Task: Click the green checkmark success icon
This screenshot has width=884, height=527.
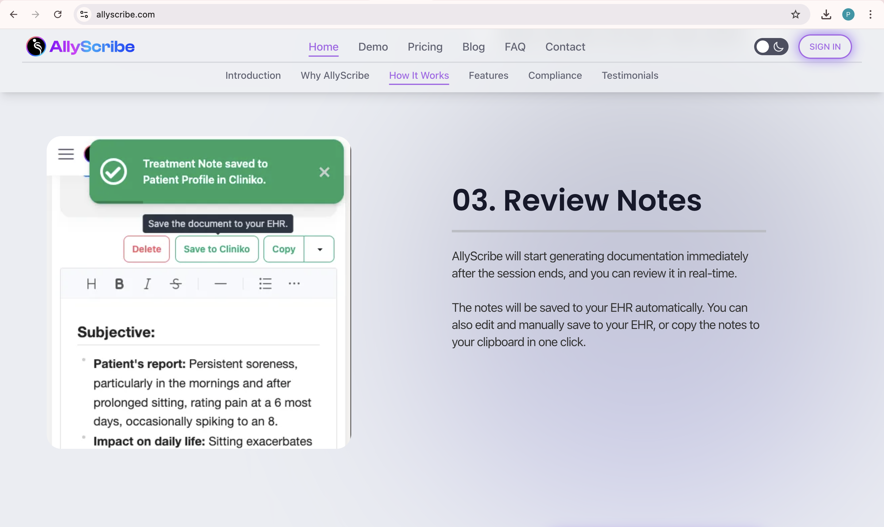Action: (x=113, y=171)
